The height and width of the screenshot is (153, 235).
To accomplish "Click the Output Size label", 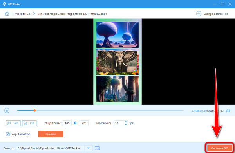I will coord(52,123).
